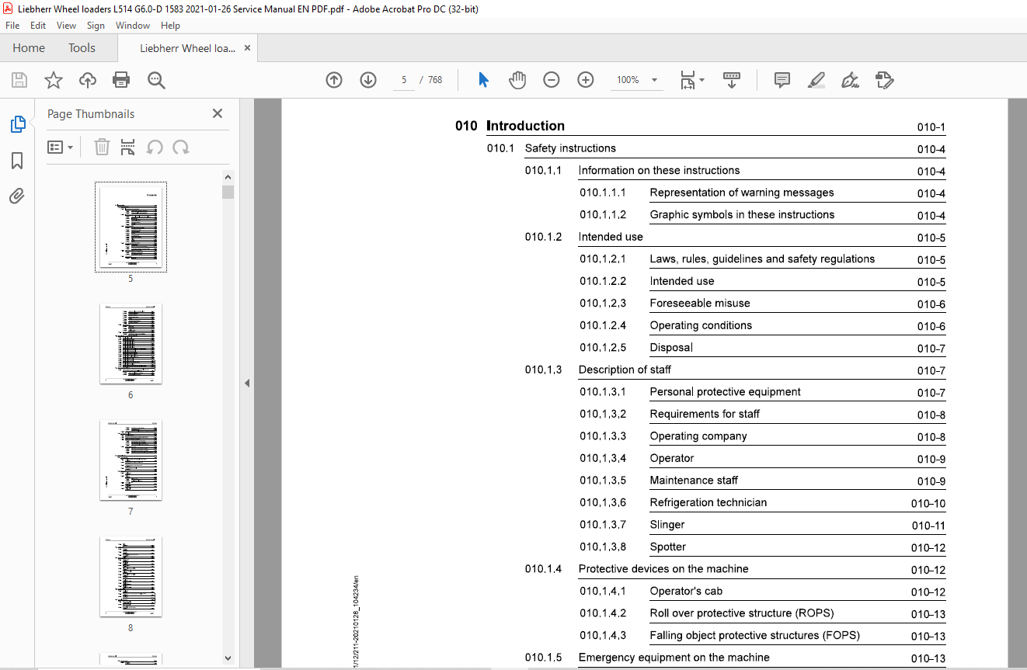The height and width of the screenshot is (670, 1027).
Task: Open 'Operating conditions' contents entry
Action: (701, 326)
